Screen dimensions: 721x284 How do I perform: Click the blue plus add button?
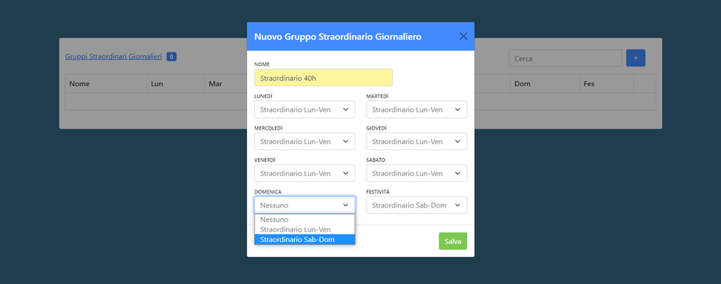pos(636,58)
